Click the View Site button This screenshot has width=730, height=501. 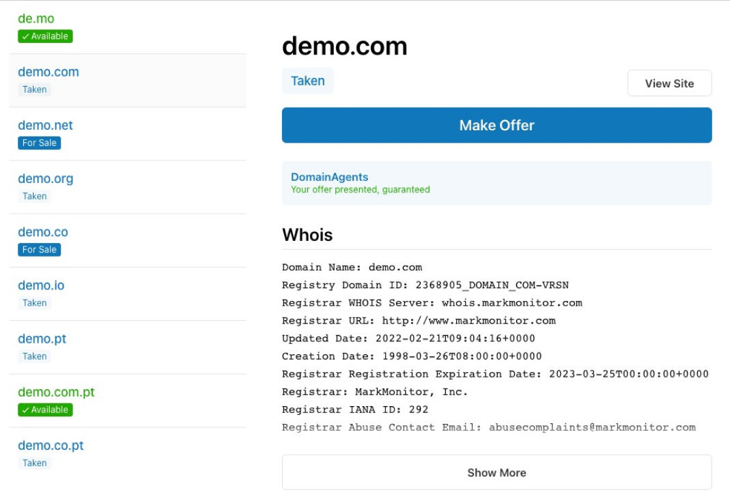[x=669, y=83]
